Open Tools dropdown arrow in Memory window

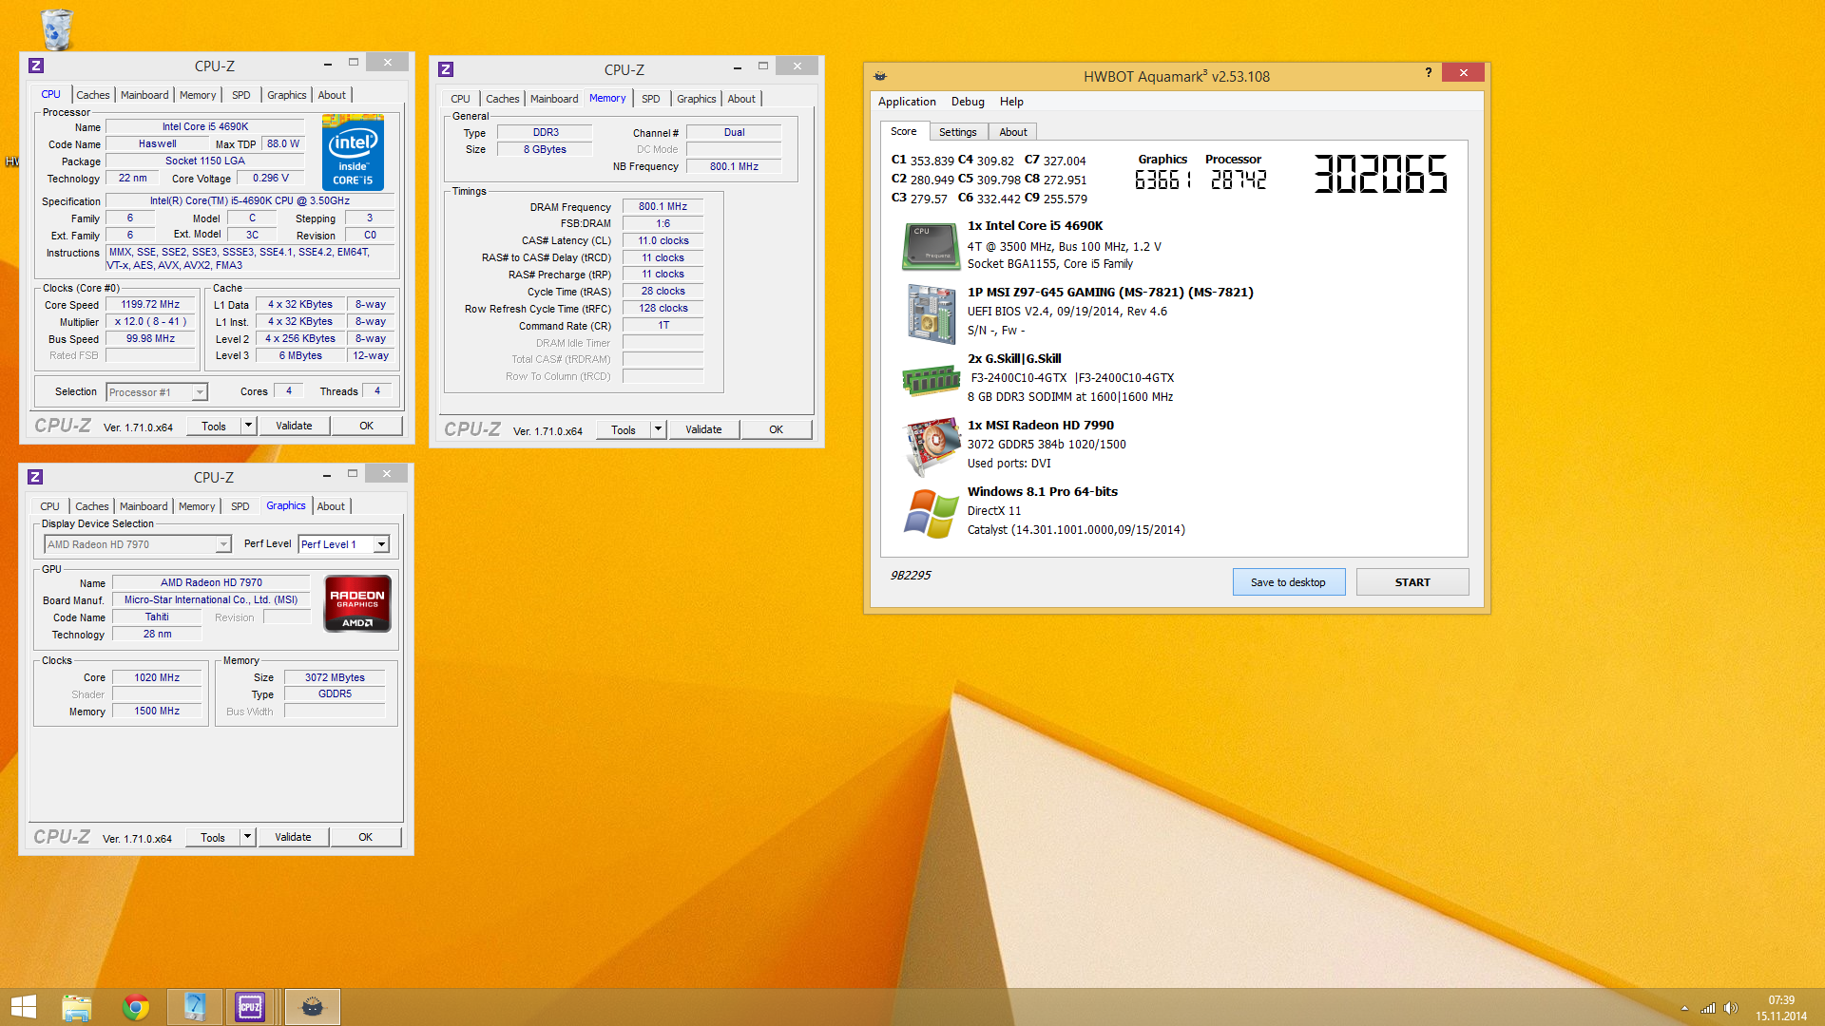click(658, 429)
